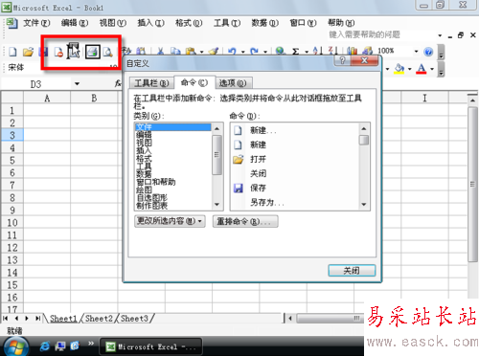The height and width of the screenshot is (356, 479).
Task: Click the Print printer icon in toolbar
Action: tap(93, 52)
